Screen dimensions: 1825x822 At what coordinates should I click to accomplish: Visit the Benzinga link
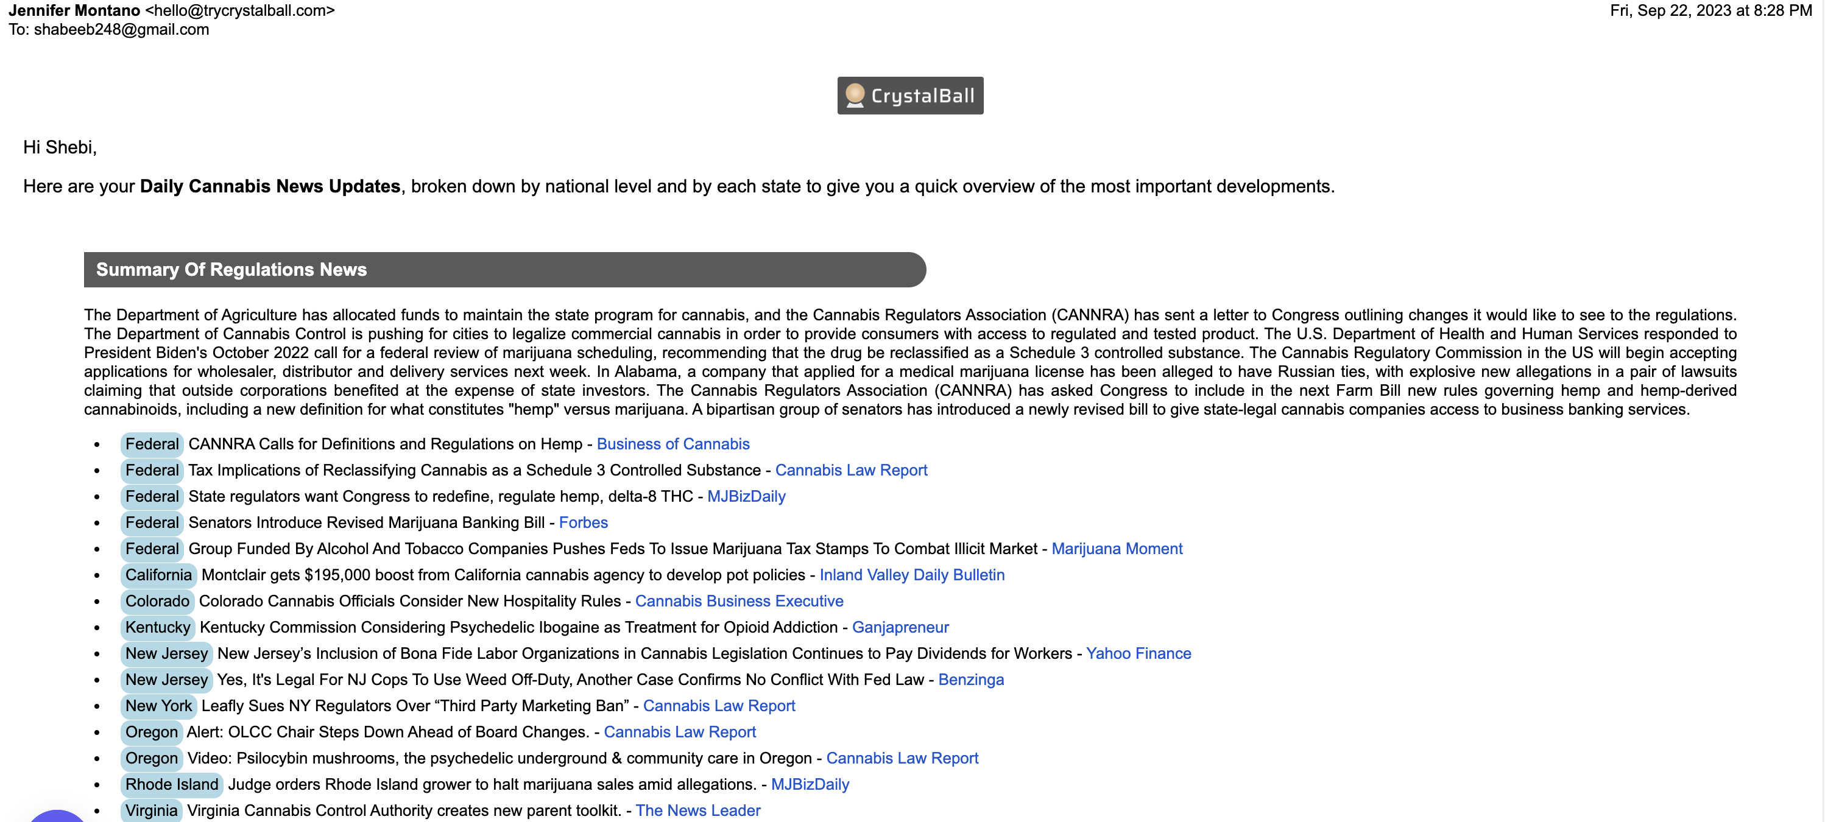(x=970, y=680)
